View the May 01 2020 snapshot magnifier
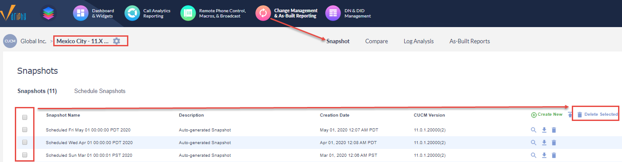Screen dimensions: 622x162 click(533, 130)
